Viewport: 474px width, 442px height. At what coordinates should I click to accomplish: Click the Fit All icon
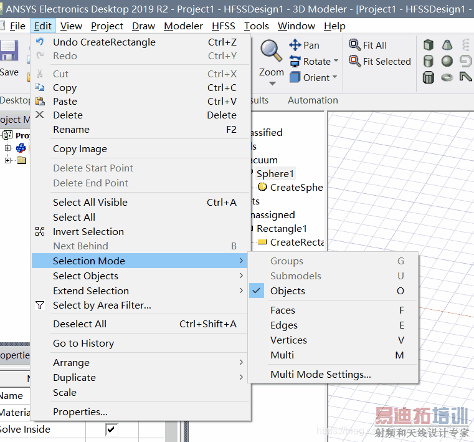[x=354, y=45]
